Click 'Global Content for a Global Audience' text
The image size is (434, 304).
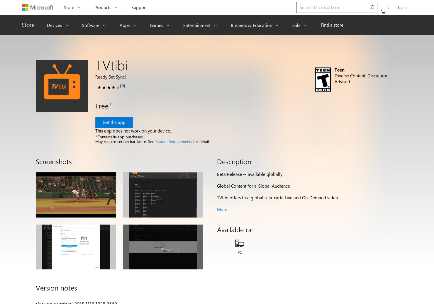253,186
